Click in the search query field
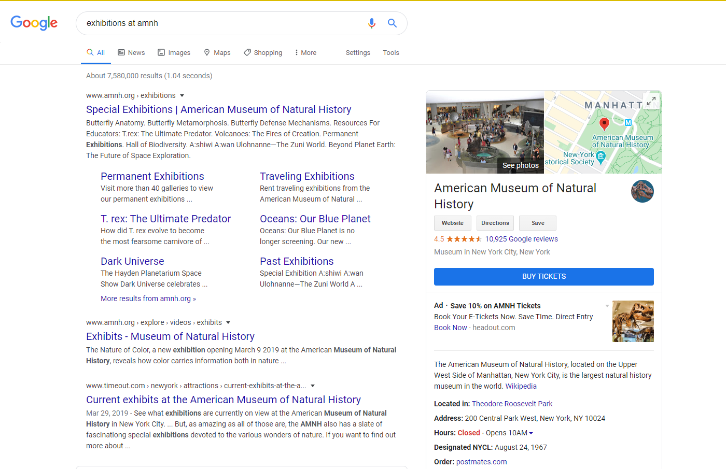 (x=223, y=23)
